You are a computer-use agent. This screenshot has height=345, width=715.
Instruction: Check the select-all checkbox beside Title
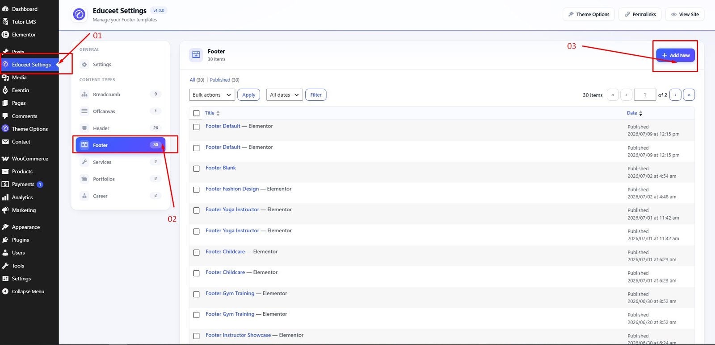tap(196, 113)
